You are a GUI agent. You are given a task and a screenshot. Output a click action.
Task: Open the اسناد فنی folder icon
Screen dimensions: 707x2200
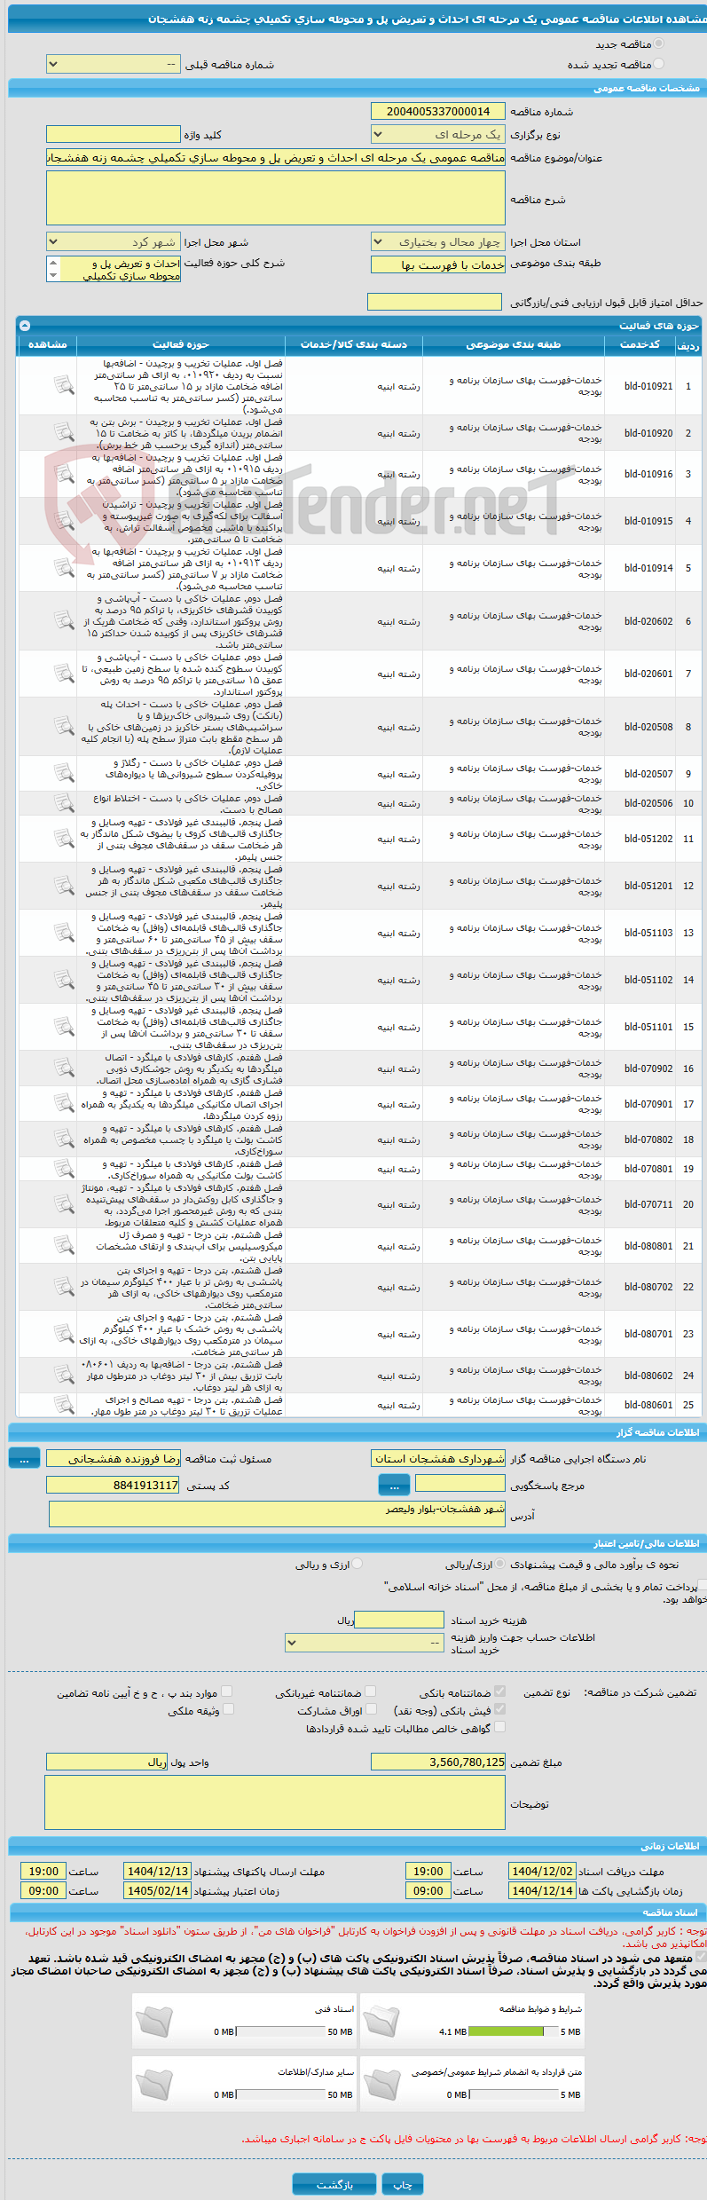point(153,2022)
